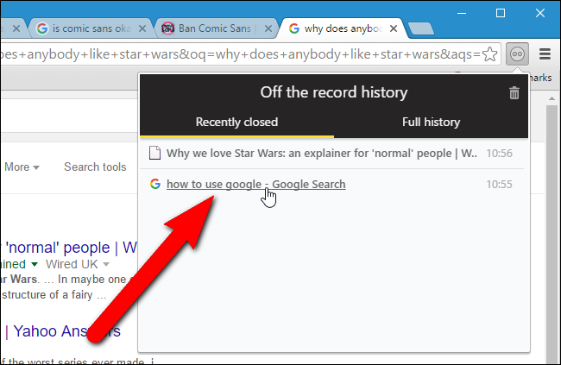Bookmark this page with the star icon
This screenshot has height=365, width=561.
[x=490, y=54]
